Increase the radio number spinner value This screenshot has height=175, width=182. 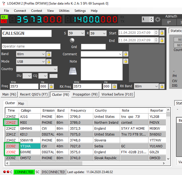(x=151, y=18)
